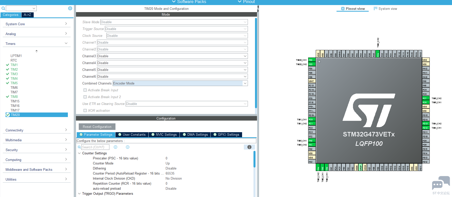Select pin PE3 labeled TIM20_CH2

[312, 64]
